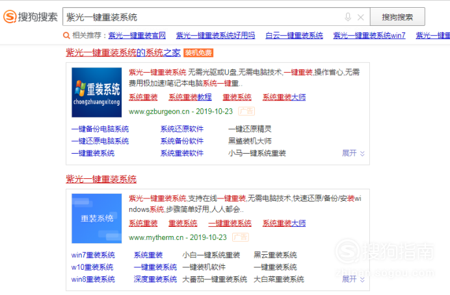The width and height of the screenshot is (450, 295).
Task: Open 一键备份电脑系统 link
Action: (100, 129)
